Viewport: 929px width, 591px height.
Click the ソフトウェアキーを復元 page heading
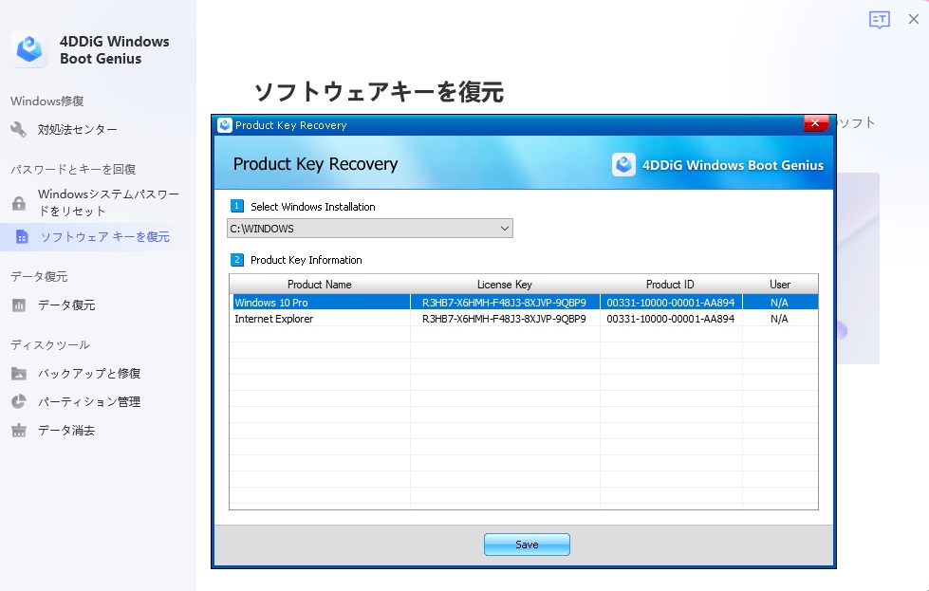pos(380,92)
